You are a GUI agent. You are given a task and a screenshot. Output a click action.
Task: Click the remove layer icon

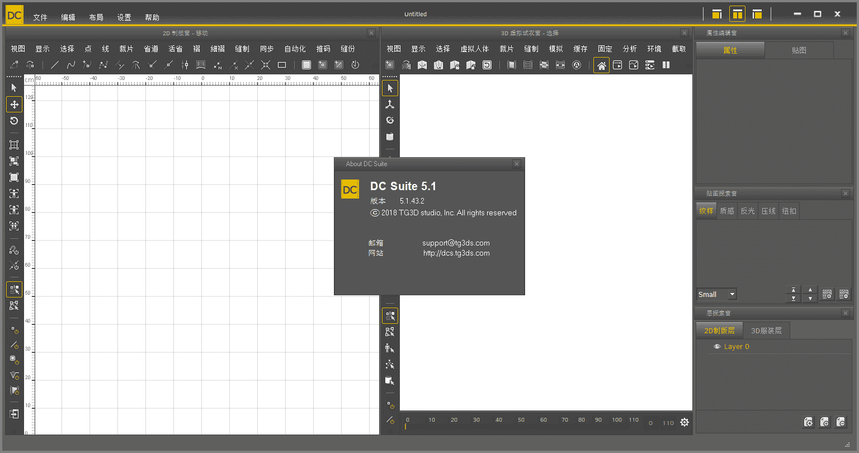[841, 422]
